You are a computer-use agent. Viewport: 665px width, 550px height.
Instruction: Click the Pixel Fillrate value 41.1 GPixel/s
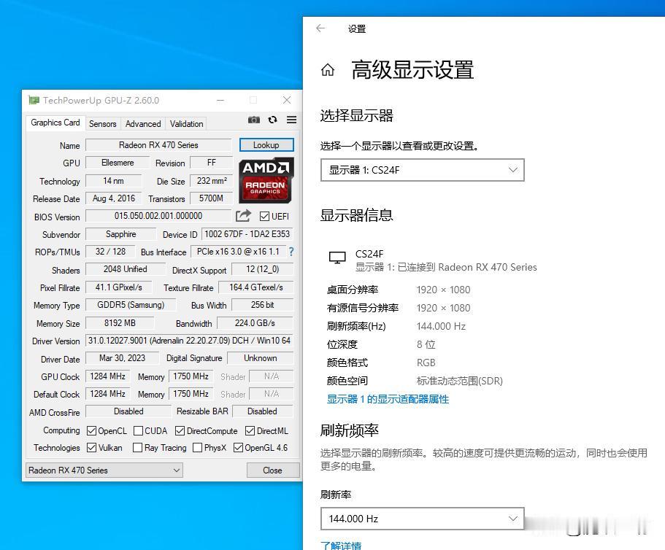pos(119,287)
